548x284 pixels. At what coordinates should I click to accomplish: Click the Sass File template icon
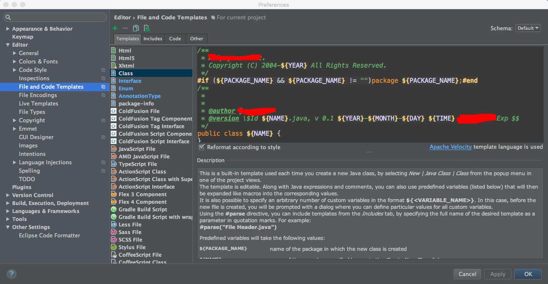coord(114,232)
